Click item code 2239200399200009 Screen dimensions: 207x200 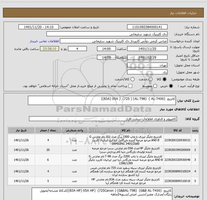pos(177,150)
